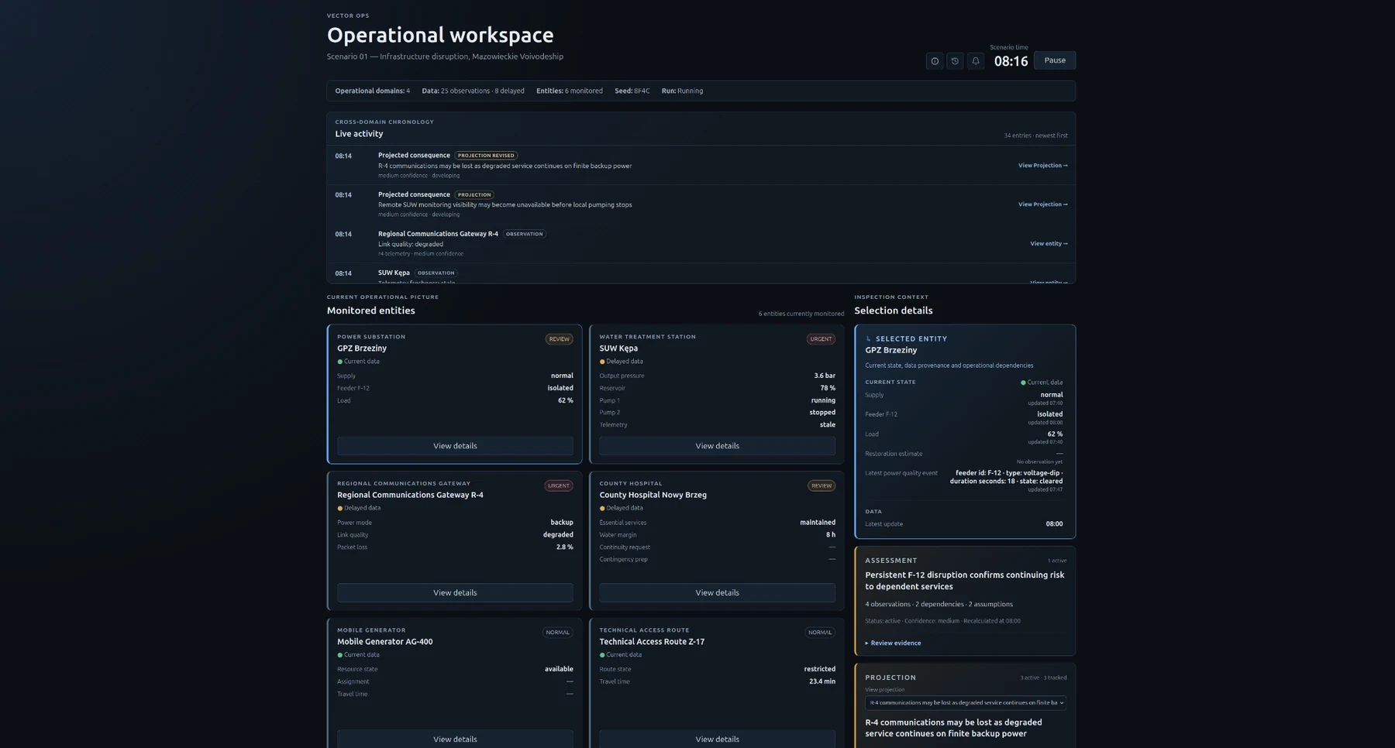
Task: View details of County Hospital Nowy Brzeg card
Action: click(x=717, y=593)
